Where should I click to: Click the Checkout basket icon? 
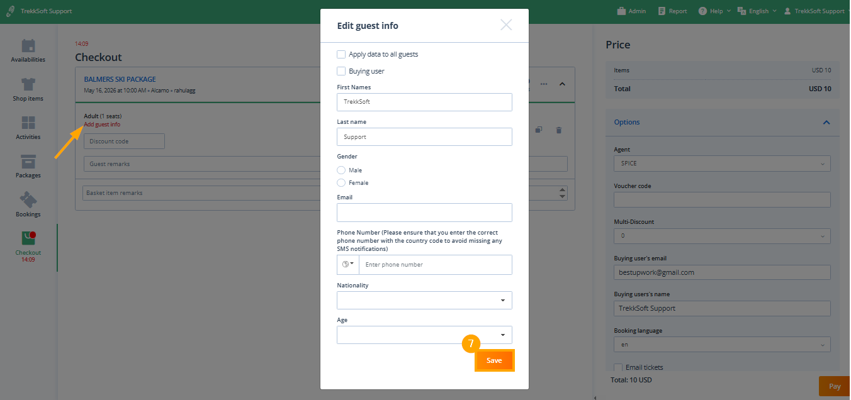point(28,239)
